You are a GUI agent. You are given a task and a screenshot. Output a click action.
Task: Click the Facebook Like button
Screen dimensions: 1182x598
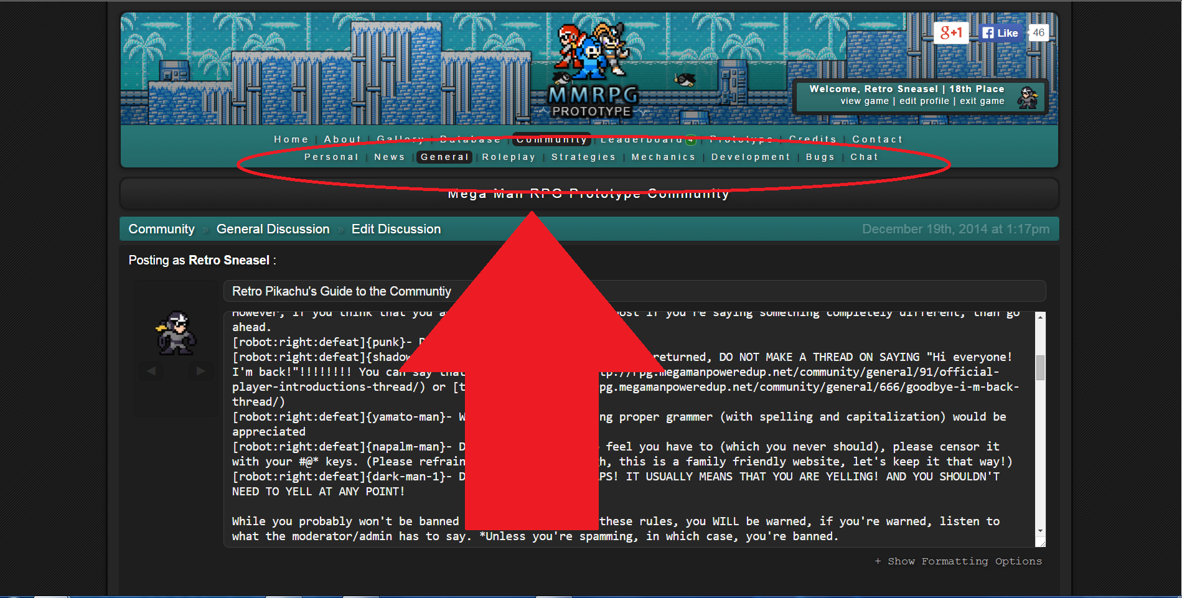tap(1001, 33)
